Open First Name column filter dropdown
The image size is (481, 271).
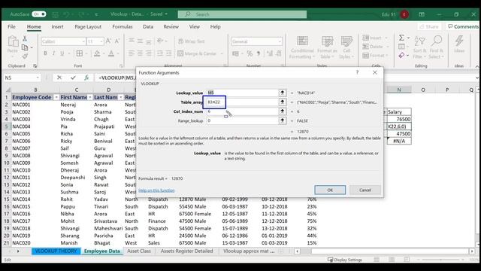click(x=90, y=97)
